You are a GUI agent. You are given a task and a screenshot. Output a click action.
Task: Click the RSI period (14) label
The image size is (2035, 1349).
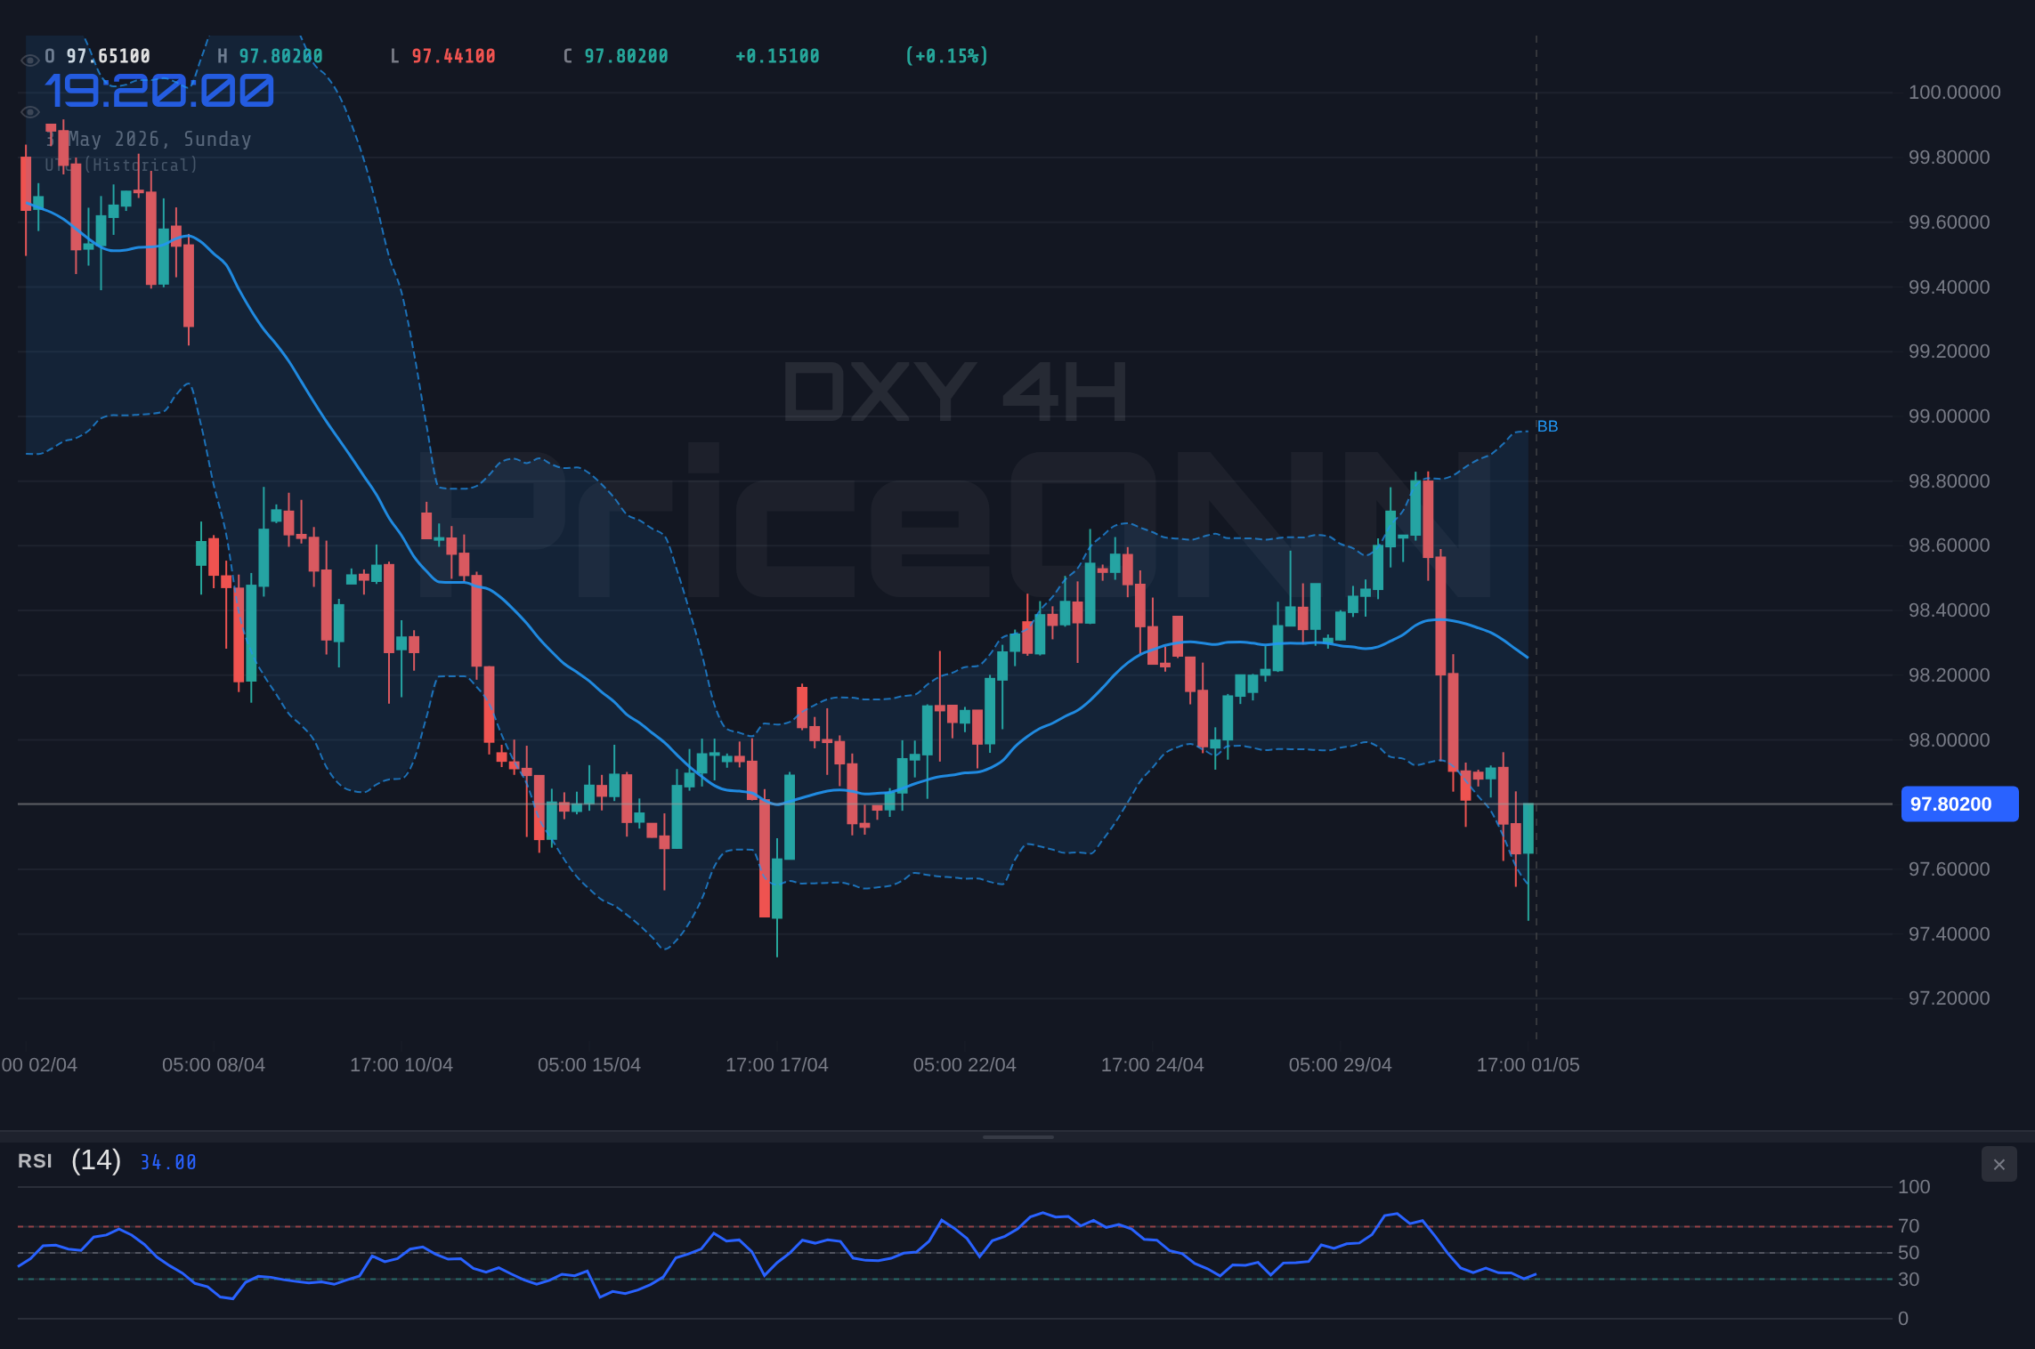tap(96, 1160)
